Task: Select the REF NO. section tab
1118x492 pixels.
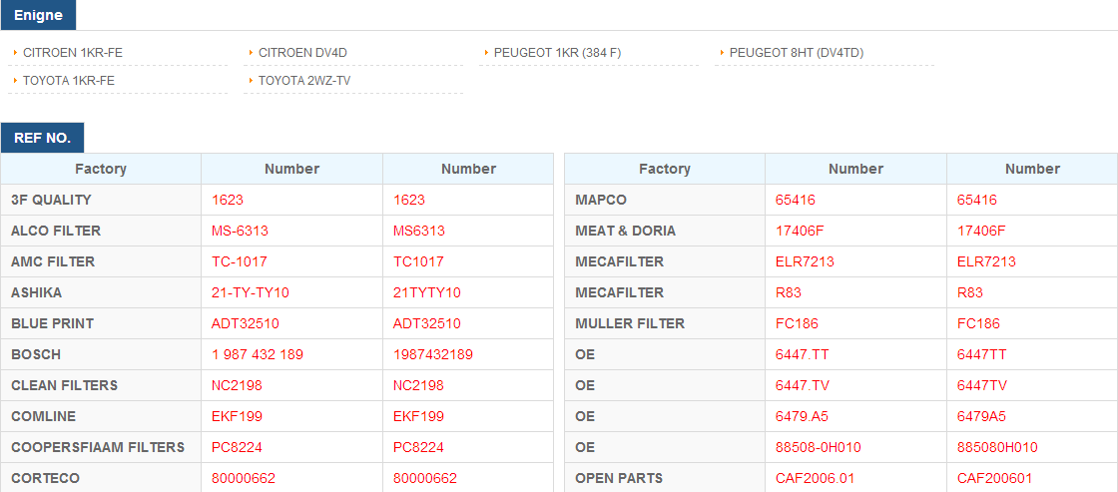Action: pyautogui.click(x=43, y=138)
